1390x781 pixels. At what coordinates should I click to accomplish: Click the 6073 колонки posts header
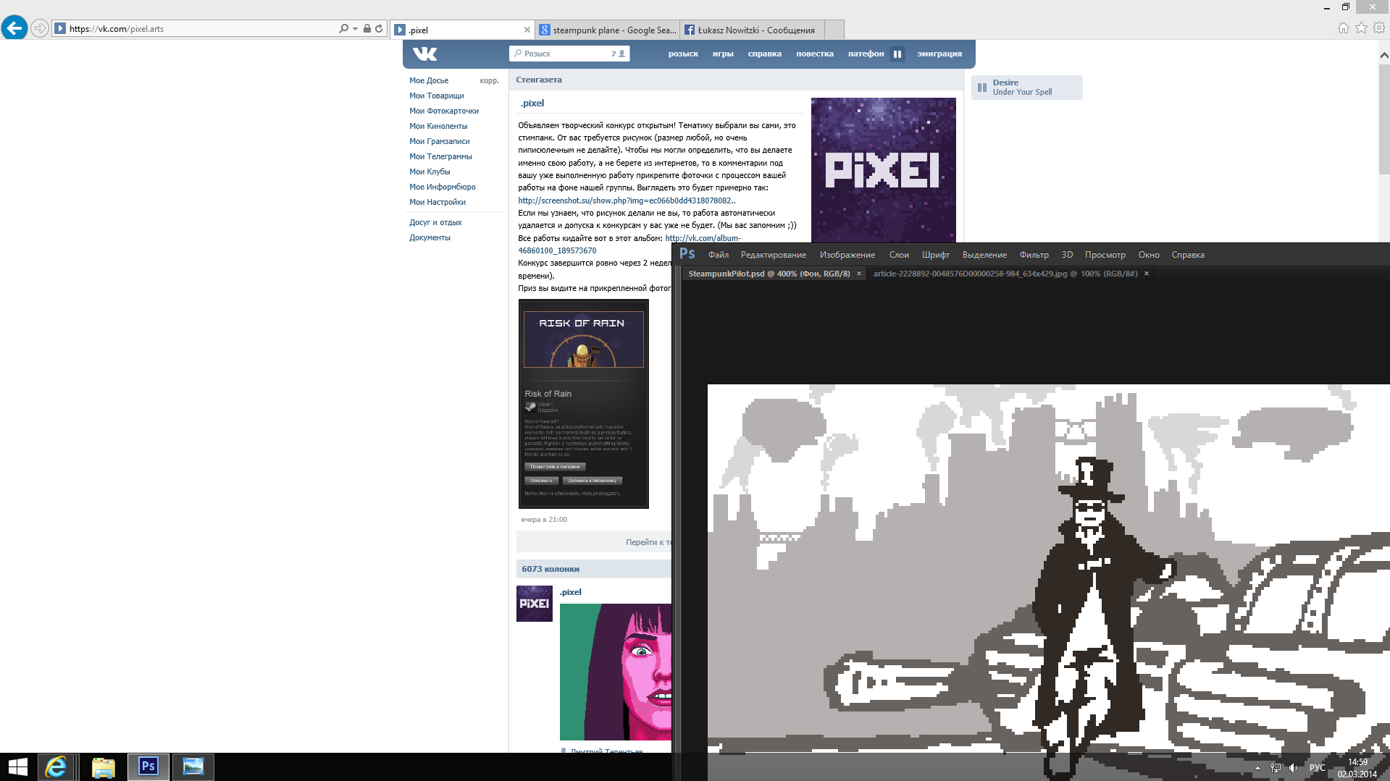point(550,569)
